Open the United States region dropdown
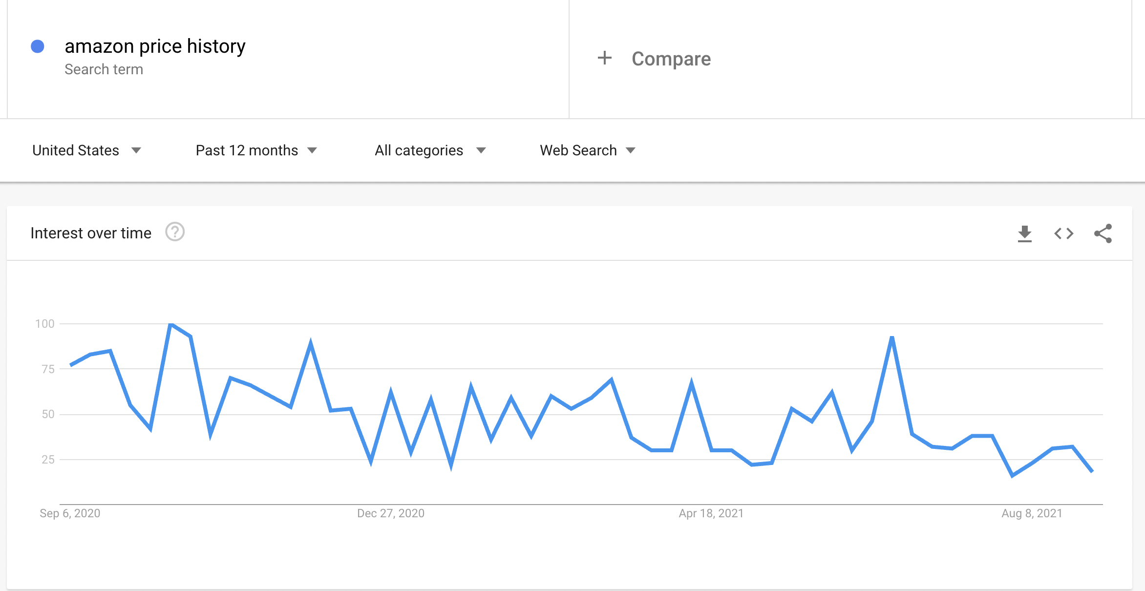The height and width of the screenshot is (591, 1145). (87, 150)
